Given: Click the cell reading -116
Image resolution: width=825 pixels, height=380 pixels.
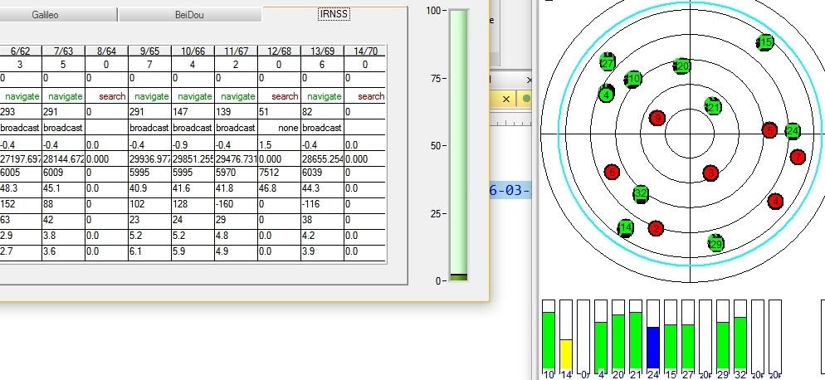Looking at the screenshot, I should tap(322, 204).
